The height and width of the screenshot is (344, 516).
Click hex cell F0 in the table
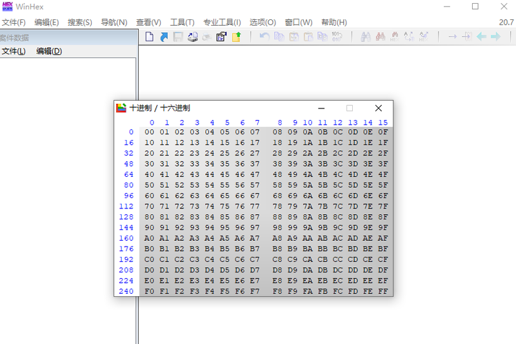(x=150, y=291)
